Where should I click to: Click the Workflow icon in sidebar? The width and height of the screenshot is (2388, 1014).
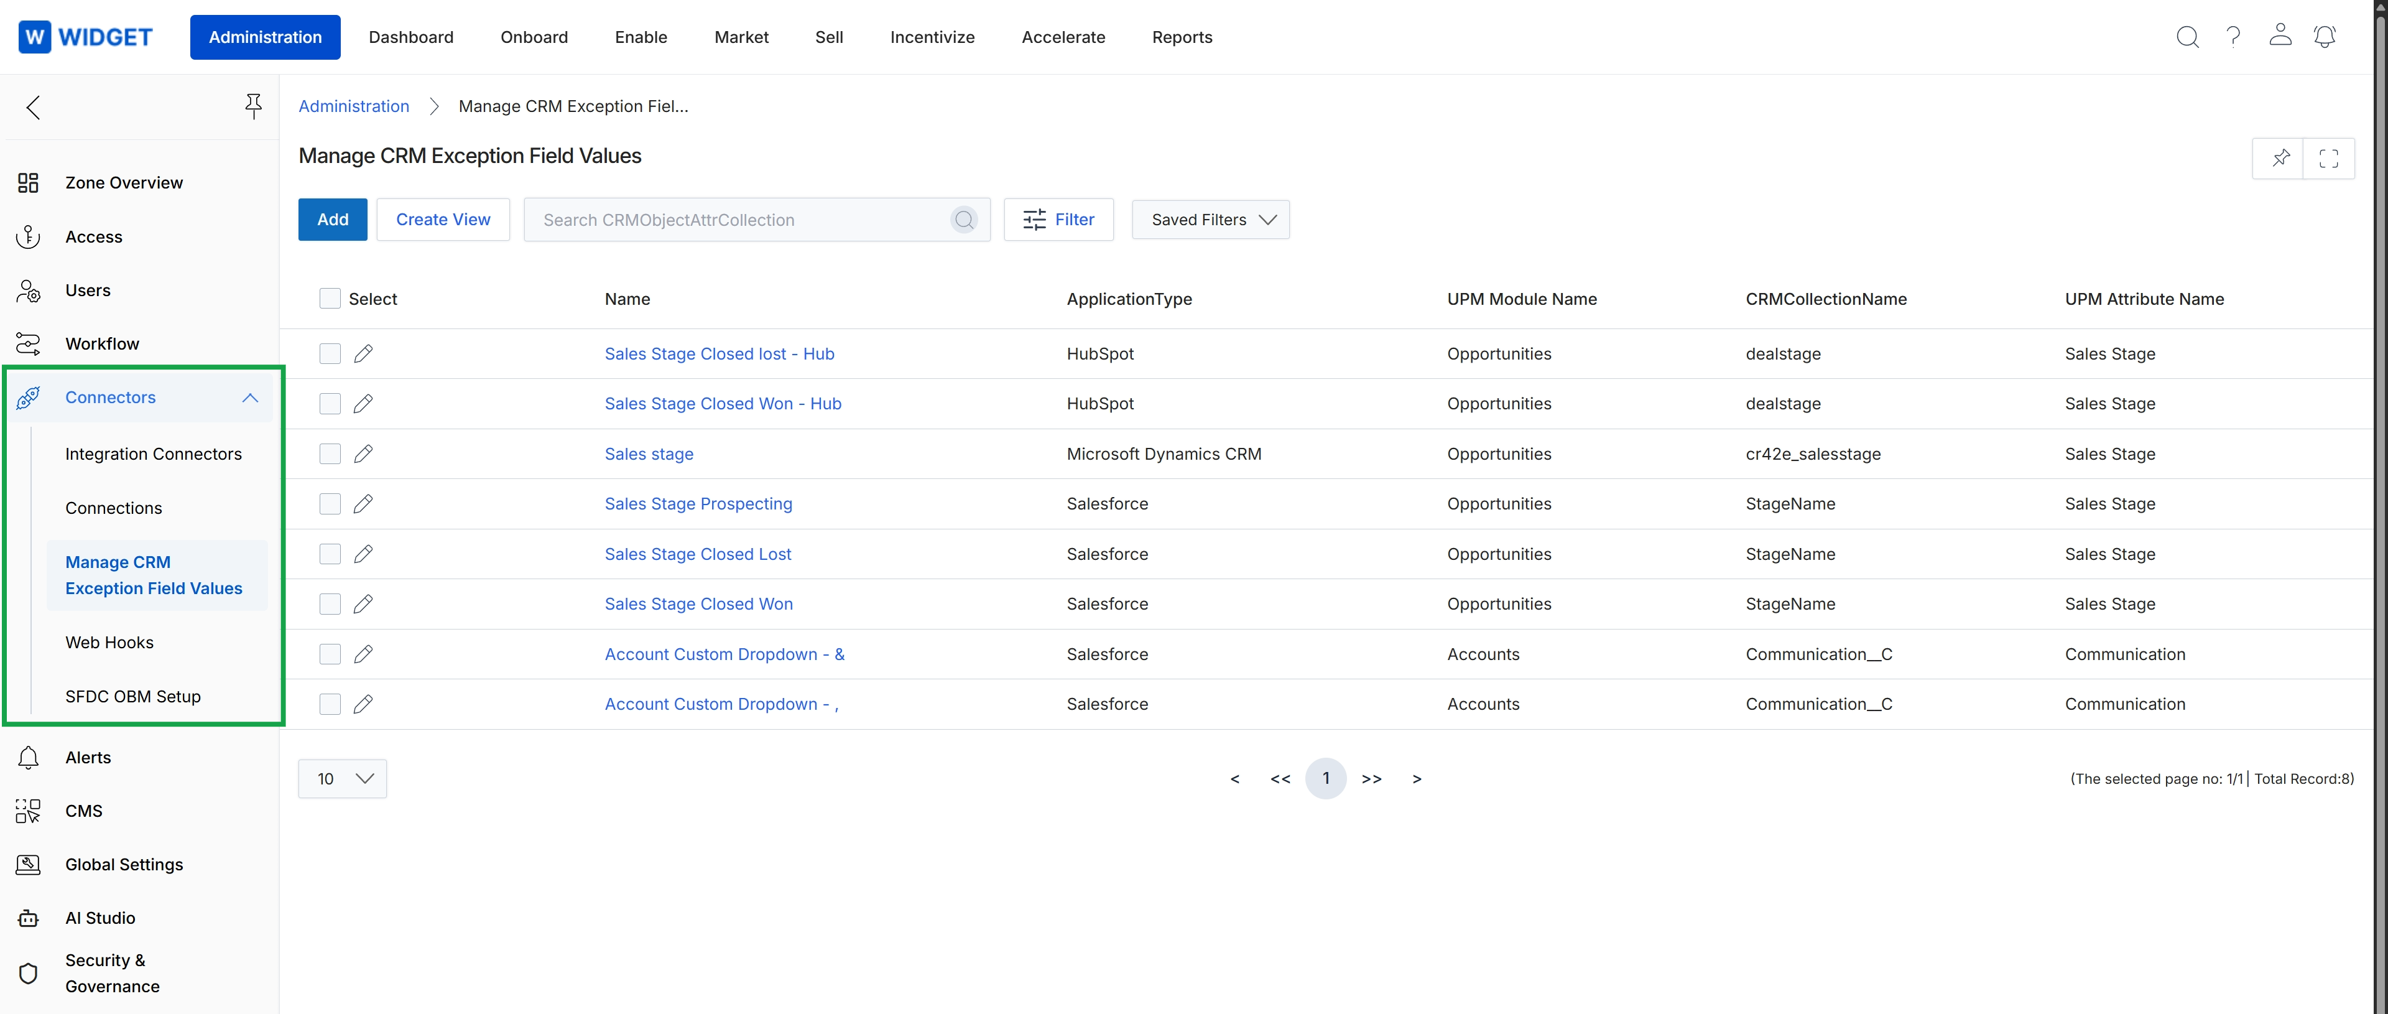click(x=28, y=344)
